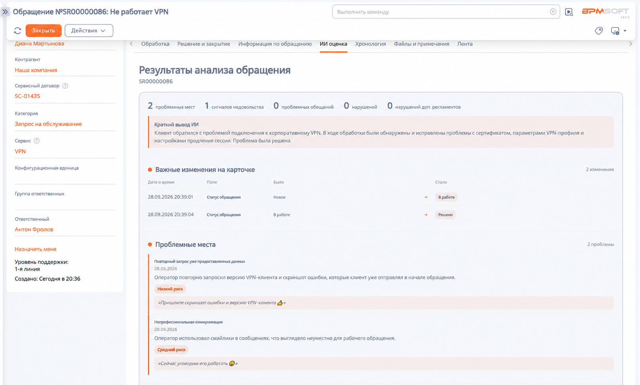Click the BPMSoft logo
Viewport: 640px width, 385px height.
(605, 11)
